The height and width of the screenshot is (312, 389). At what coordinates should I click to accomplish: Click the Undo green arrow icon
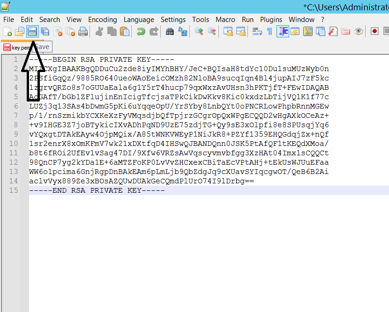coord(140,31)
